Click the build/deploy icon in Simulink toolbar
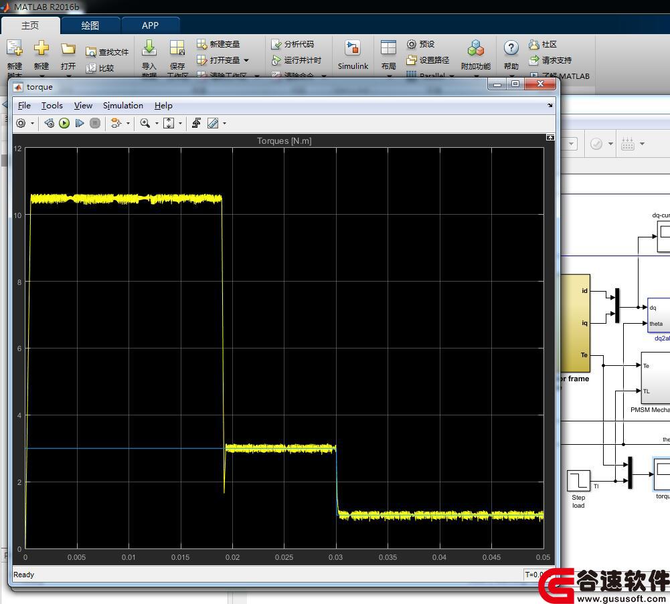The height and width of the screenshot is (604, 670). click(628, 144)
